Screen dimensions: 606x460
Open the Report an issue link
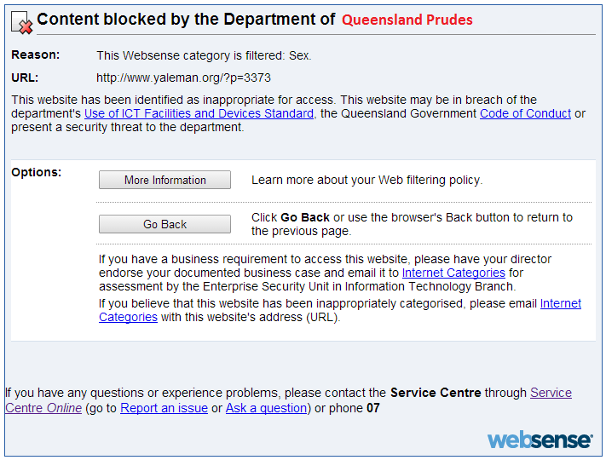click(164, 408)
